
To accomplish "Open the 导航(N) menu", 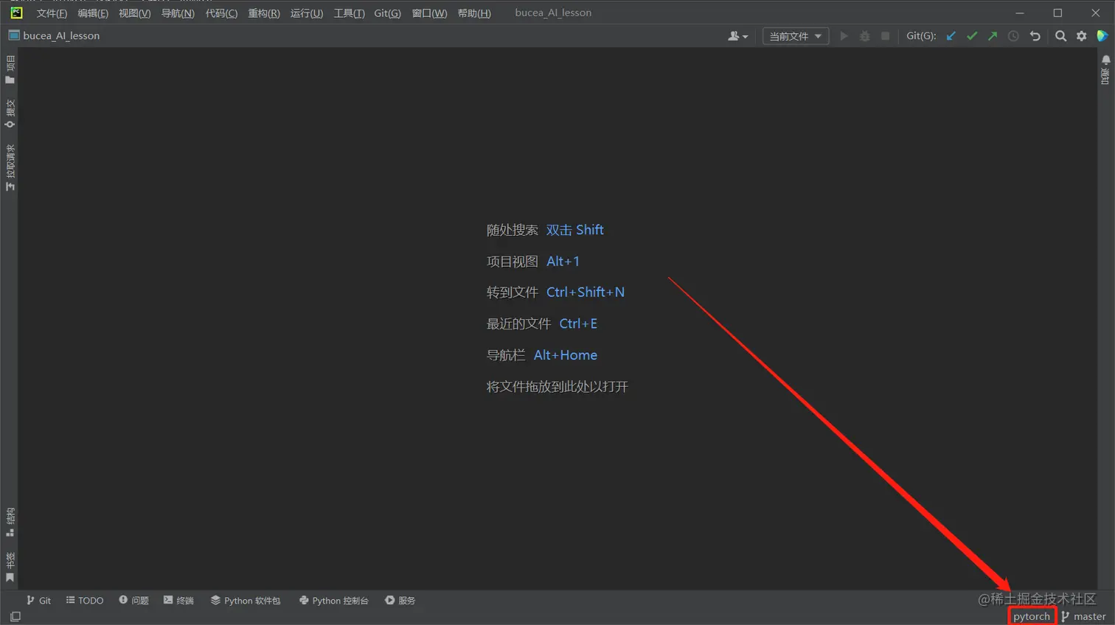I will [178, 13].
